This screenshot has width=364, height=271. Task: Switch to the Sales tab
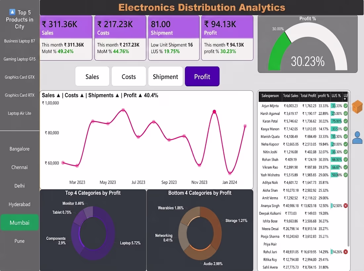click(92, 77)
